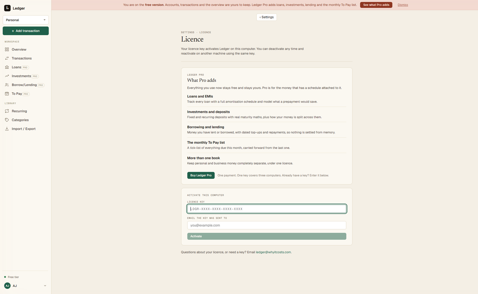
Task: Open Investments Pro section
Action: pyautogui.click(x=26, y=76)
